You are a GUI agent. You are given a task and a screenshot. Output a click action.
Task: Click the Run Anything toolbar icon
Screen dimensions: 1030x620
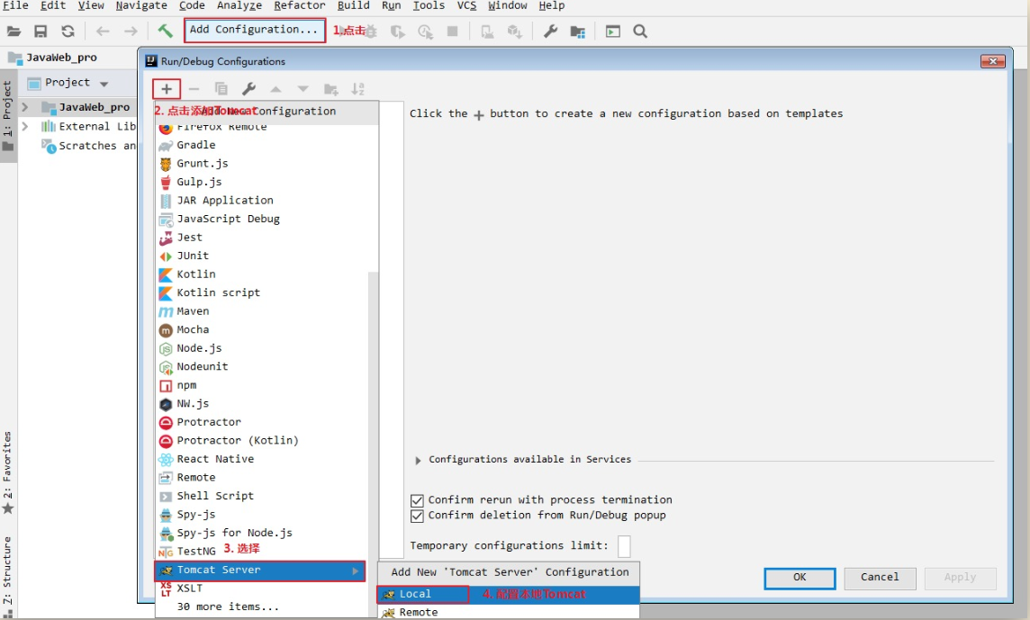click(613, 31)
